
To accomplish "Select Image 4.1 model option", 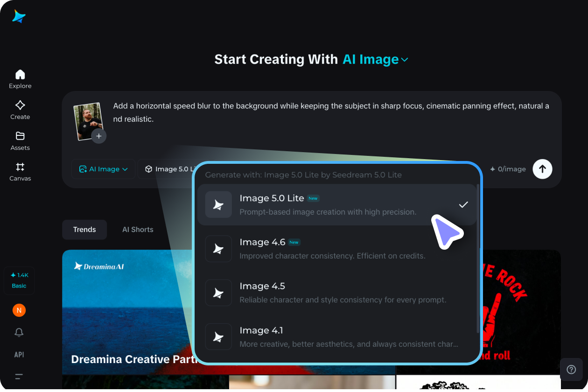I will click(336, 337).
